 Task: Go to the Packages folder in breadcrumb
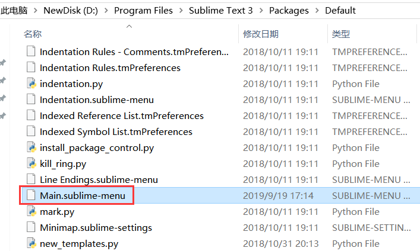pos(289,11)
